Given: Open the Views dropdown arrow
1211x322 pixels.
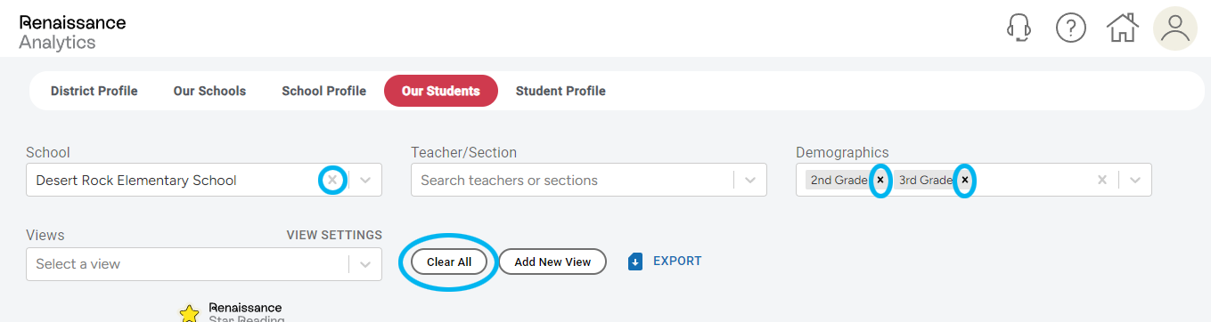Looking at the screenshot, I should click(365, 264).
